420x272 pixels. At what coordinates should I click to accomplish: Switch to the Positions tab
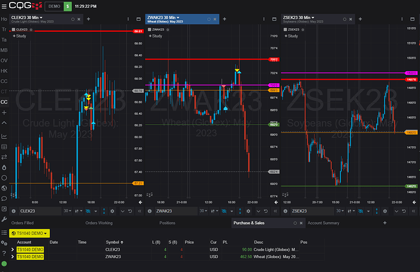pos(167,223)
